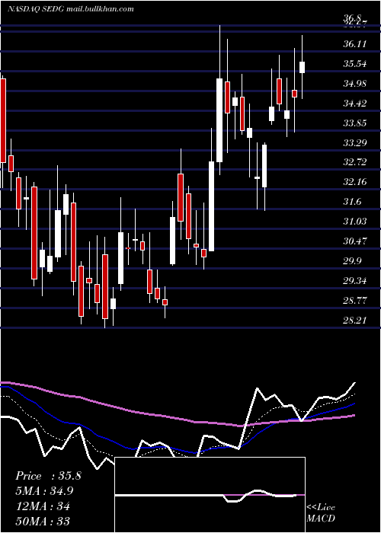Select the 29.34 price axis label
This screenshot has width=381, height=533.
355,280
